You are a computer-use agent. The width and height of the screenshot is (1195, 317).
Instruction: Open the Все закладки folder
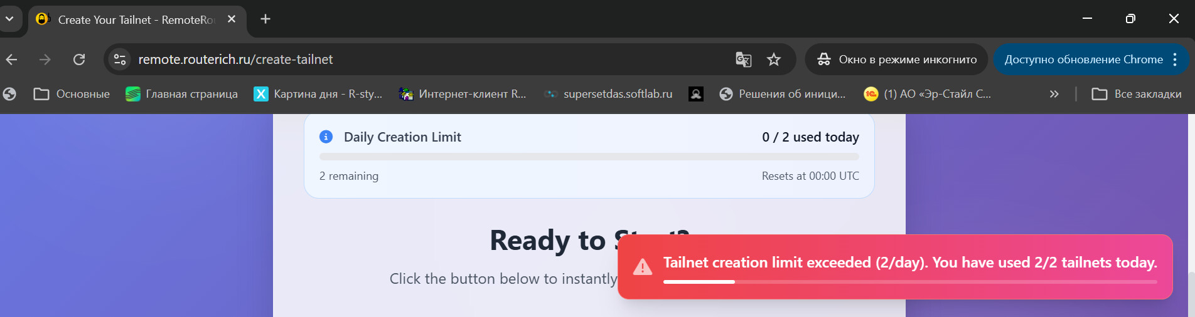pyautogui.click(x=1137, y=94)
